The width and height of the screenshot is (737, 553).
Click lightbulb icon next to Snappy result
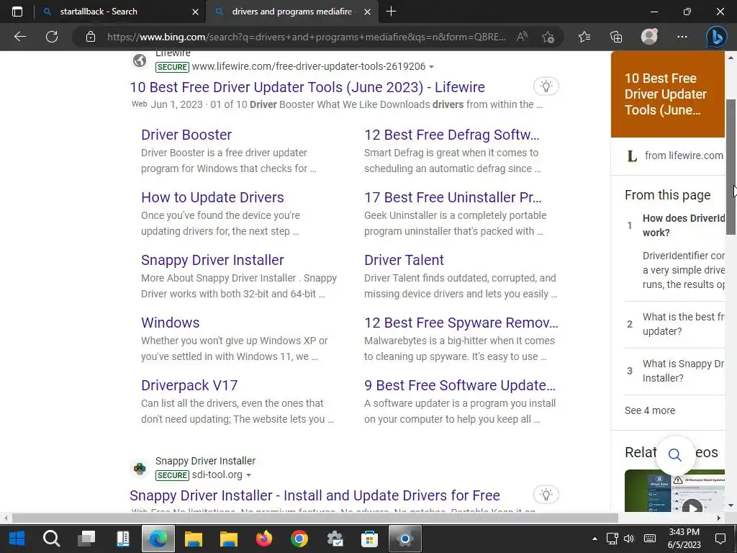pos(546,495)
